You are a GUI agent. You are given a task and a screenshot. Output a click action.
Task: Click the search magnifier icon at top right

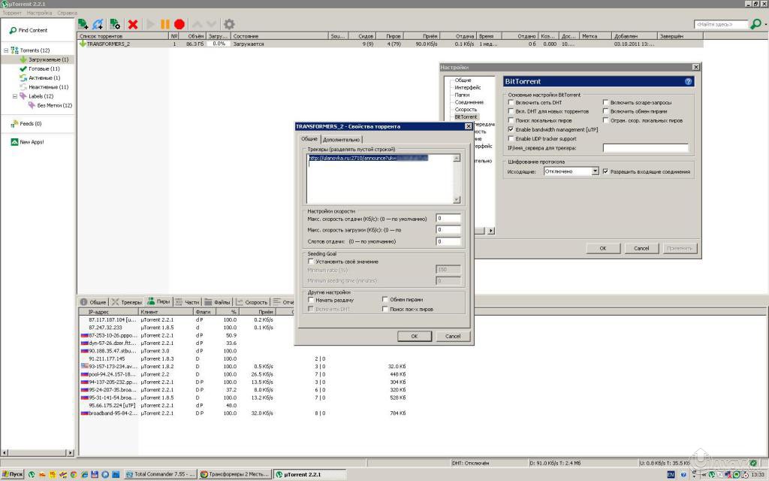(x=755, y=25)
